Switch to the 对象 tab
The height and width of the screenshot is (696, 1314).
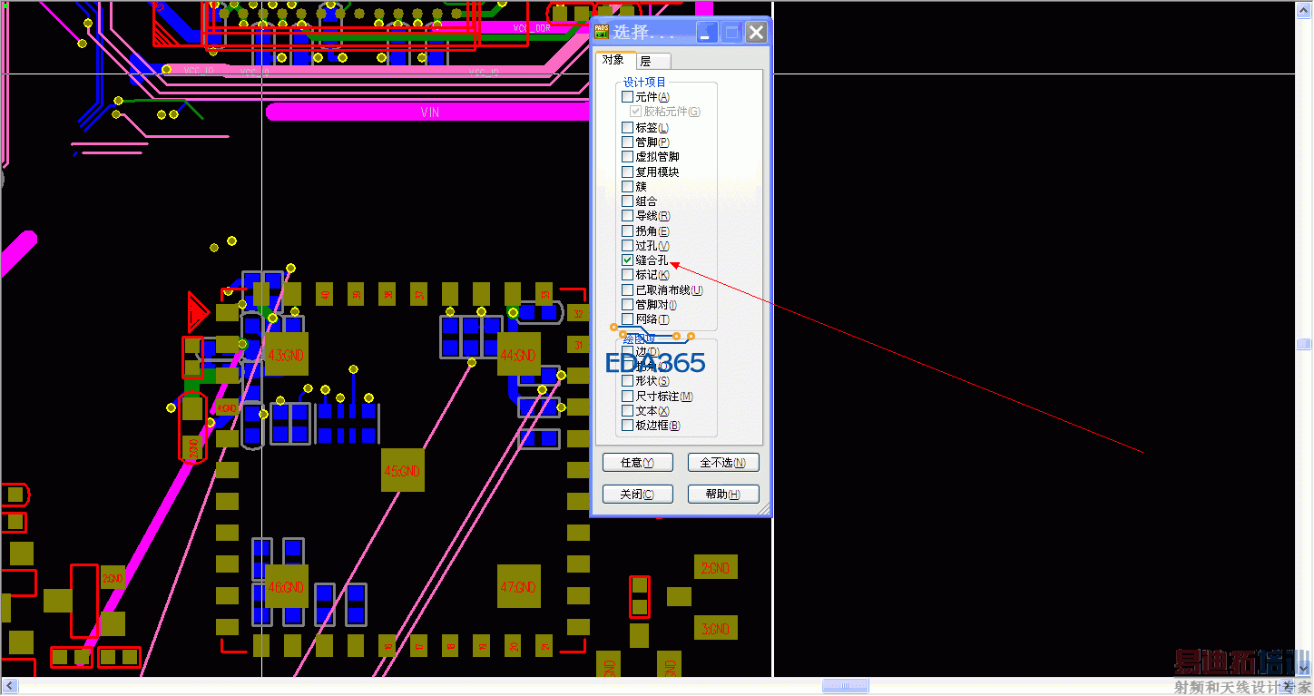[613, 60]
